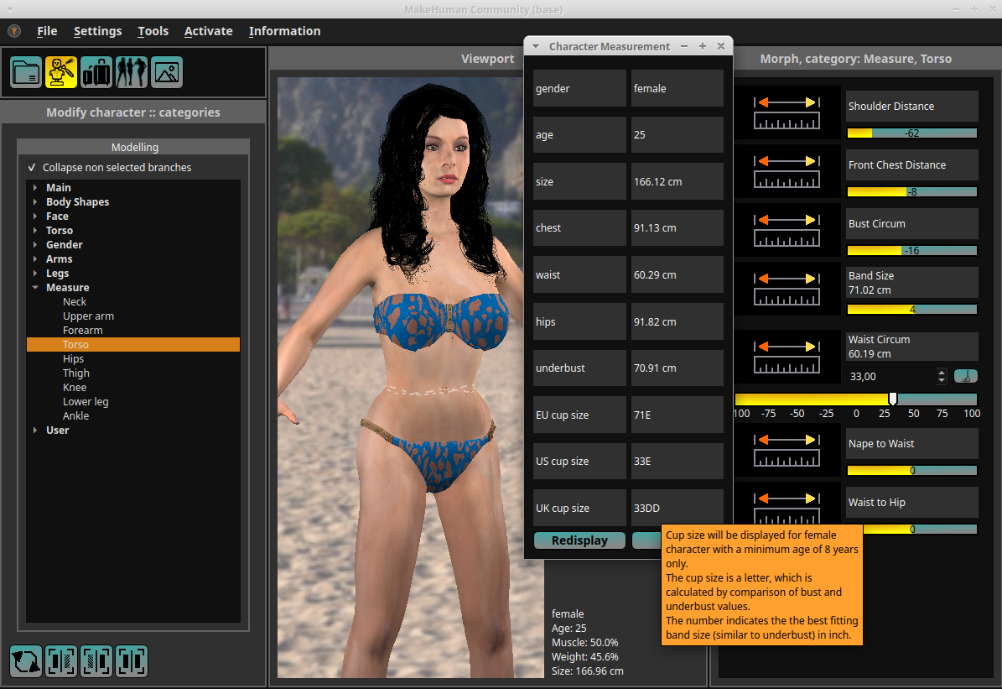Image resolution: width=1002 pixels, height=689 pixels.
Task: Expand the Body Shapes branch
Action: tap(35, 202)
